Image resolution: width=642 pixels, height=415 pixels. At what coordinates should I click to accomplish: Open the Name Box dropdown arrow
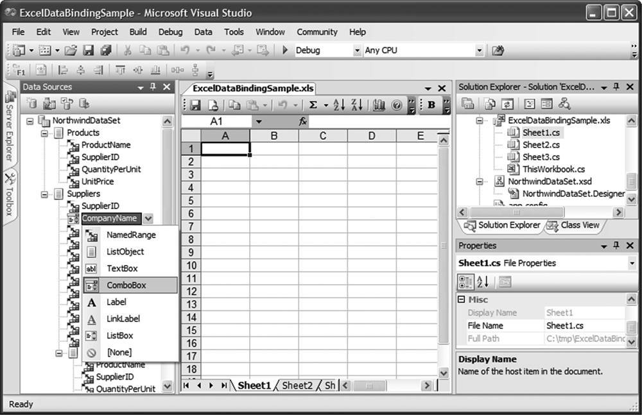[258, 122]
